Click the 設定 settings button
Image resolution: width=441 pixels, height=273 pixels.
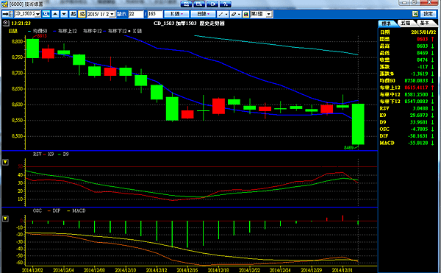point(428,14)
